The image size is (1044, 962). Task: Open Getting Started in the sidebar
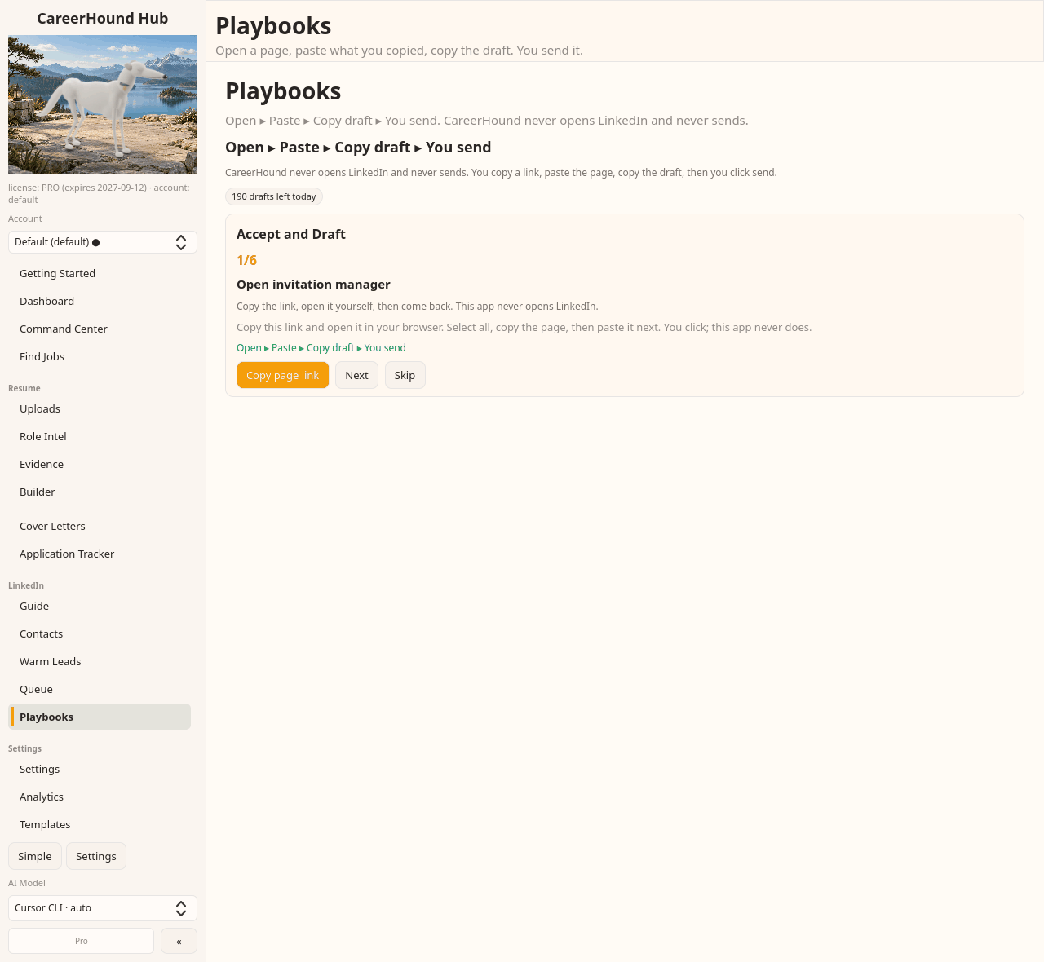(x=100, y=273)
